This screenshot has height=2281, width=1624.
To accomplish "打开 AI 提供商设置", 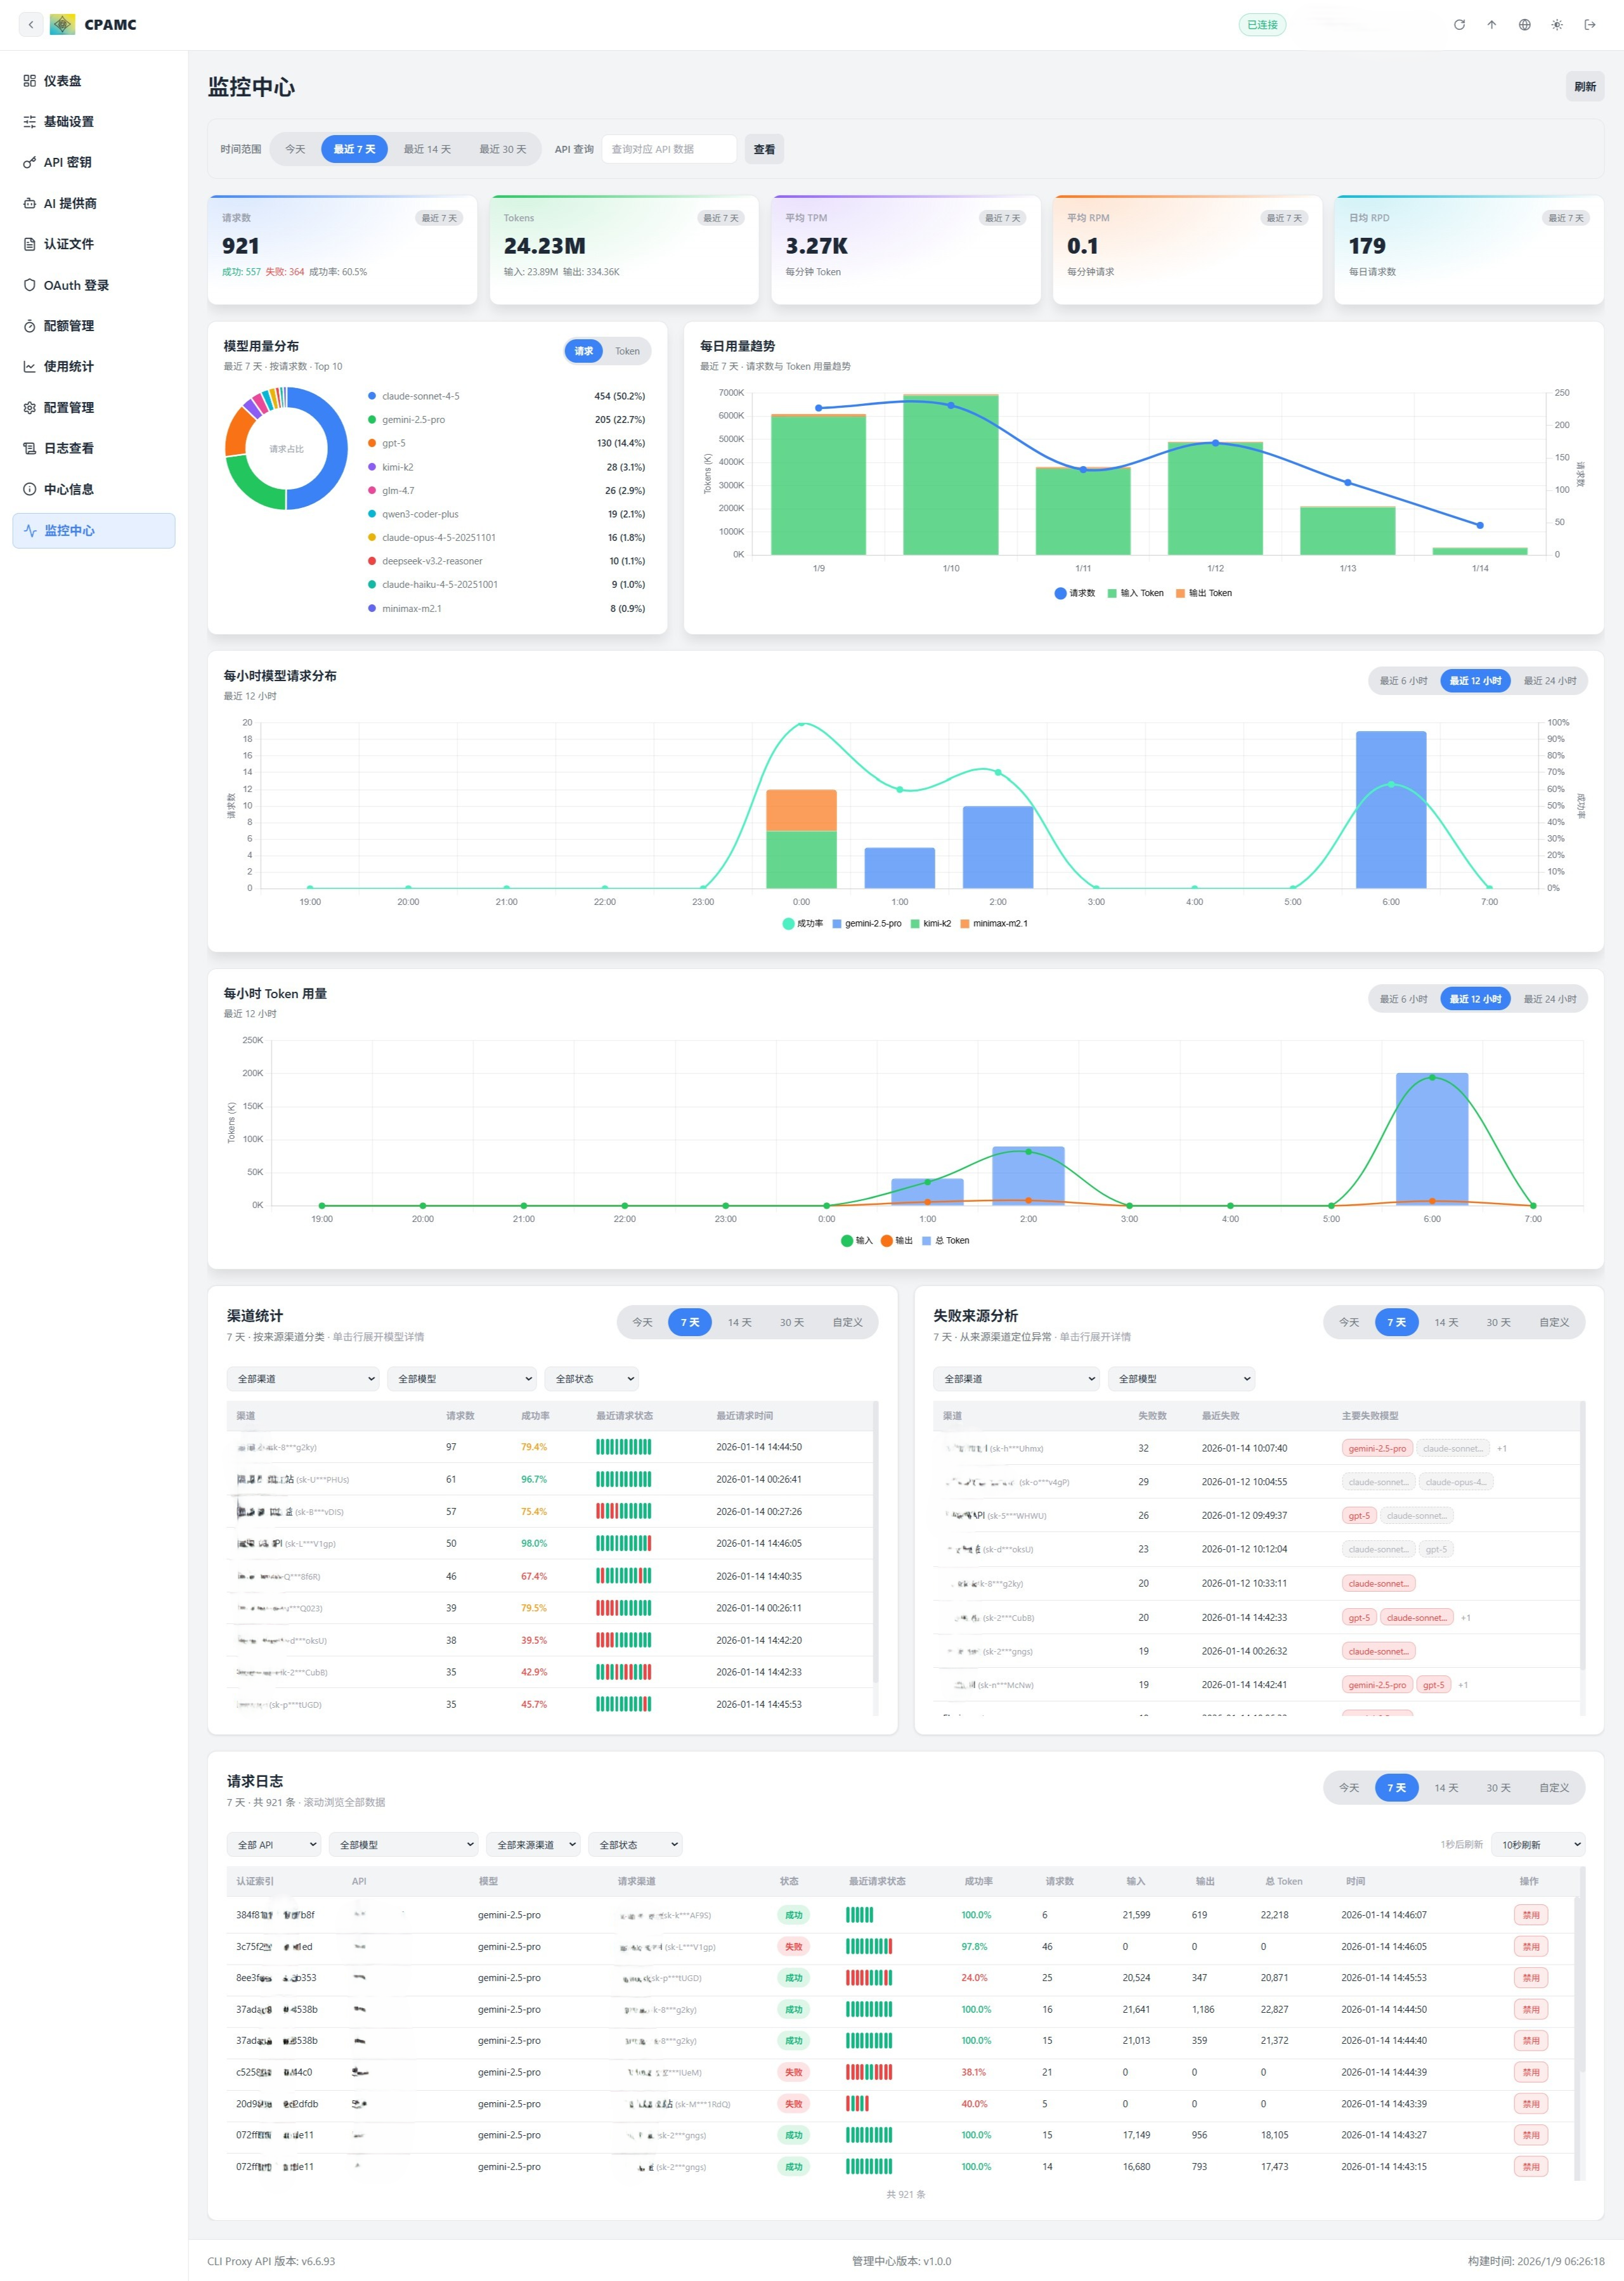I will pos(69,202).
